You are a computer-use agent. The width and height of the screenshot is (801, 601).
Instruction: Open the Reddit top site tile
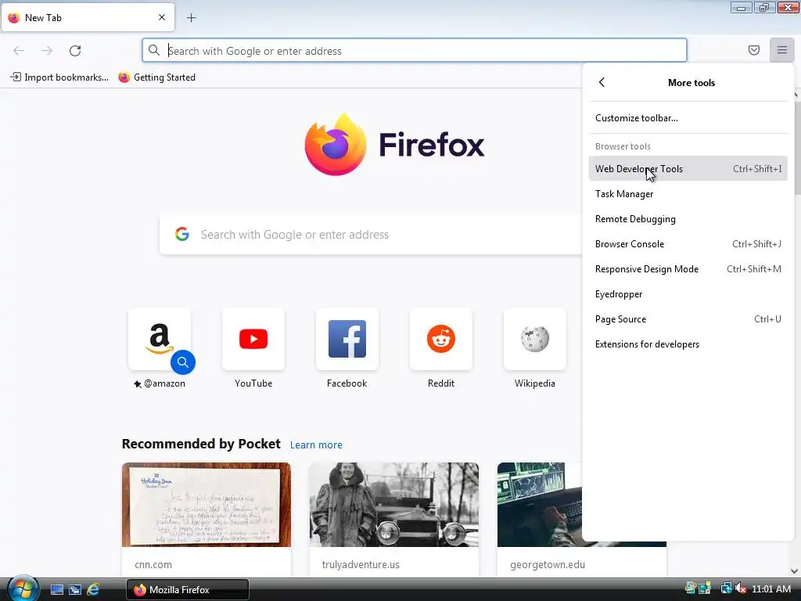441,340
